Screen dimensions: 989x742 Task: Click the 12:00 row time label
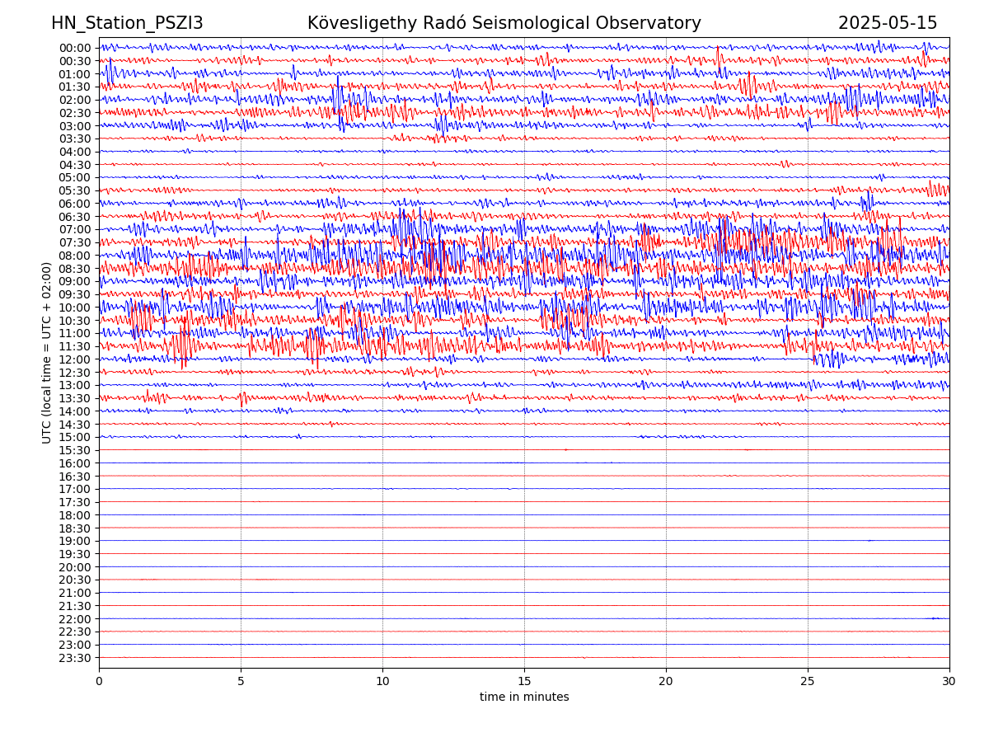75,359
